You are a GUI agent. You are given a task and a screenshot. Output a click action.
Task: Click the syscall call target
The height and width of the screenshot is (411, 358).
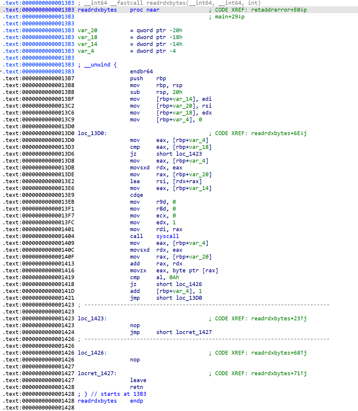click(168, 236)
